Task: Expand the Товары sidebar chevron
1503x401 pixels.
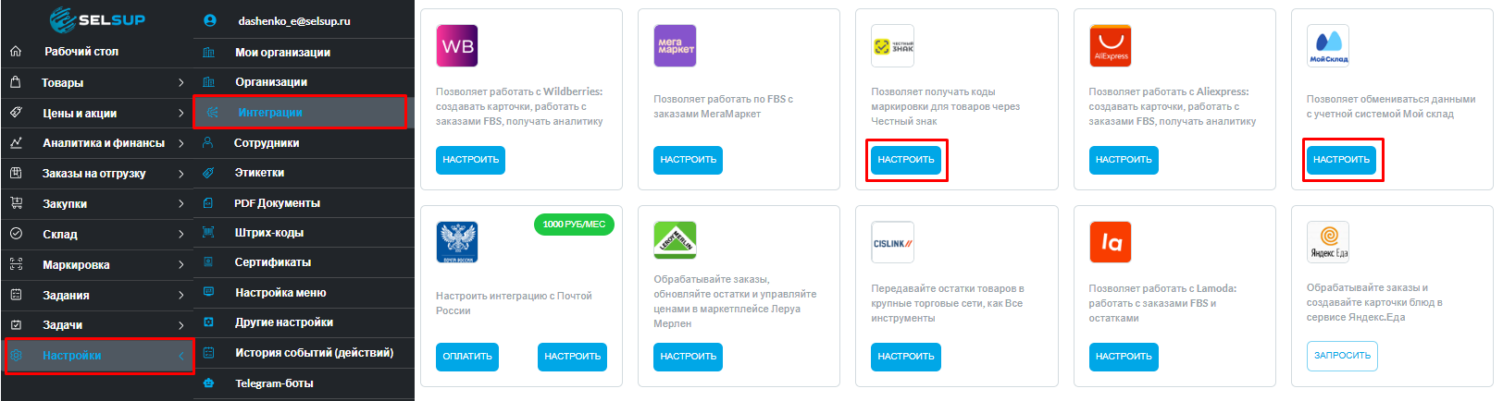Action: pyautogui.click(x=180, y=83)
